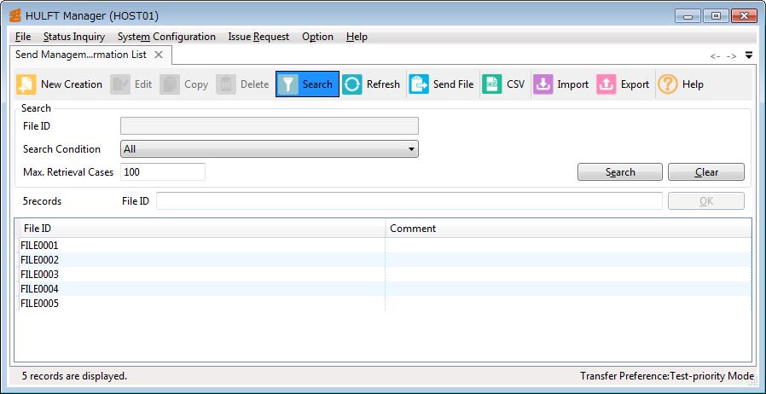Screen dimensions: 766x394
Task: Open the File menu
Action: (x=23, y=37)
